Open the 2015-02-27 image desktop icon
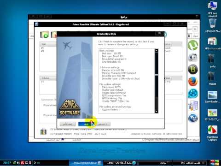 pyautogui.click(x=213, y=115)
